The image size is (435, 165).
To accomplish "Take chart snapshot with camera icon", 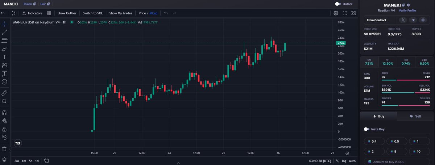I will click(353, 13).
